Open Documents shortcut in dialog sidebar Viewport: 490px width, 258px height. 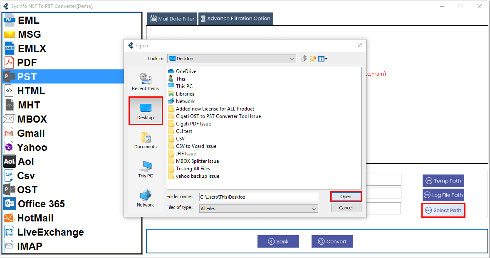coord(145,140)
